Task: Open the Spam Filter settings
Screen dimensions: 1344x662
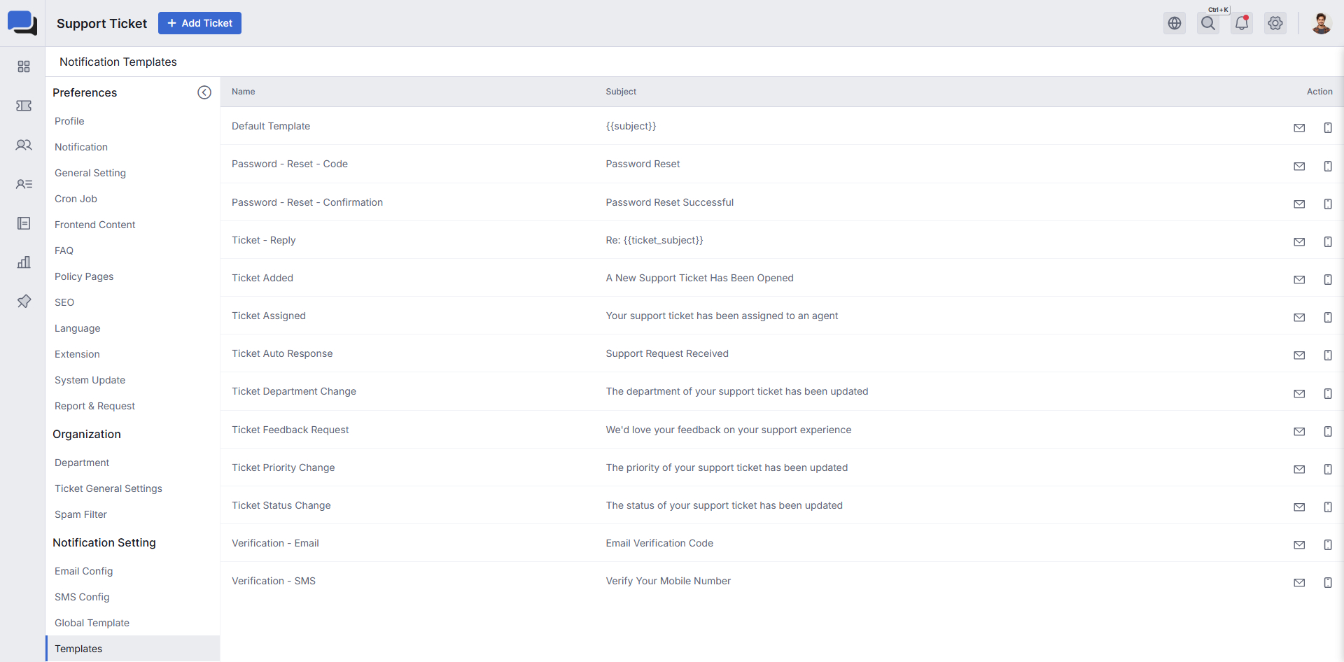Action: click(80, 514)
